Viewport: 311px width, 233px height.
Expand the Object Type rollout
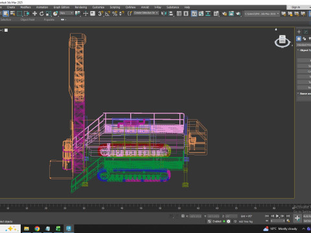tap(304, 50)
